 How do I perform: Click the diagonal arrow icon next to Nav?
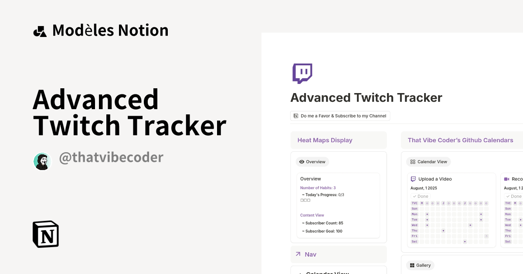pos(298,254)
